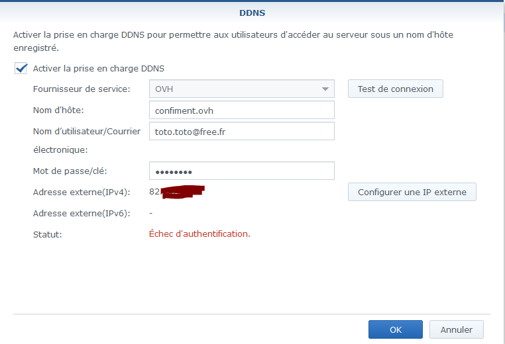Click the username field with toto.toto@free.fr

pos(241,131)
